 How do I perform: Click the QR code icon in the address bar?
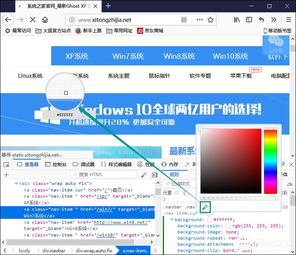(184, 20)
